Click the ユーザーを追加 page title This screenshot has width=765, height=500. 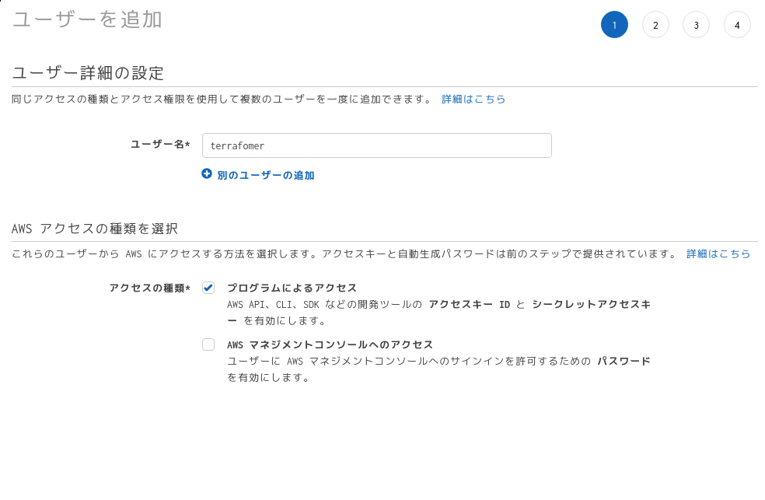(87, 19)
